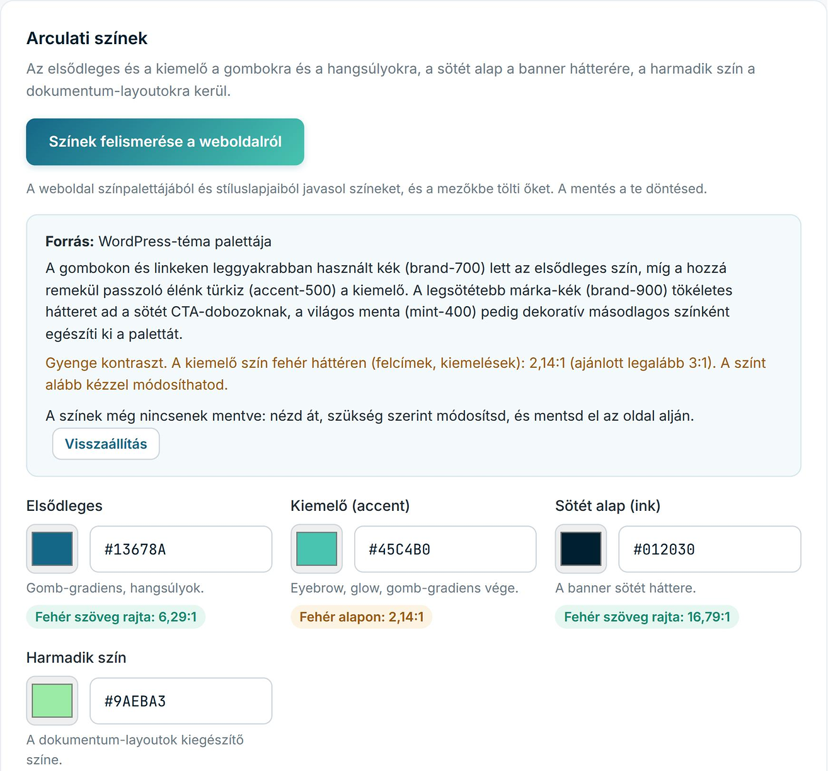
Task: Open the Elsődleges blue color swatch
Action: 52,549
